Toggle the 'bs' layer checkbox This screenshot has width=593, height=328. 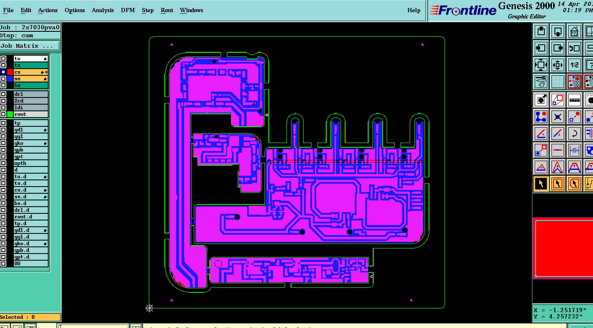pyautogui.click(x=3, y=85)
